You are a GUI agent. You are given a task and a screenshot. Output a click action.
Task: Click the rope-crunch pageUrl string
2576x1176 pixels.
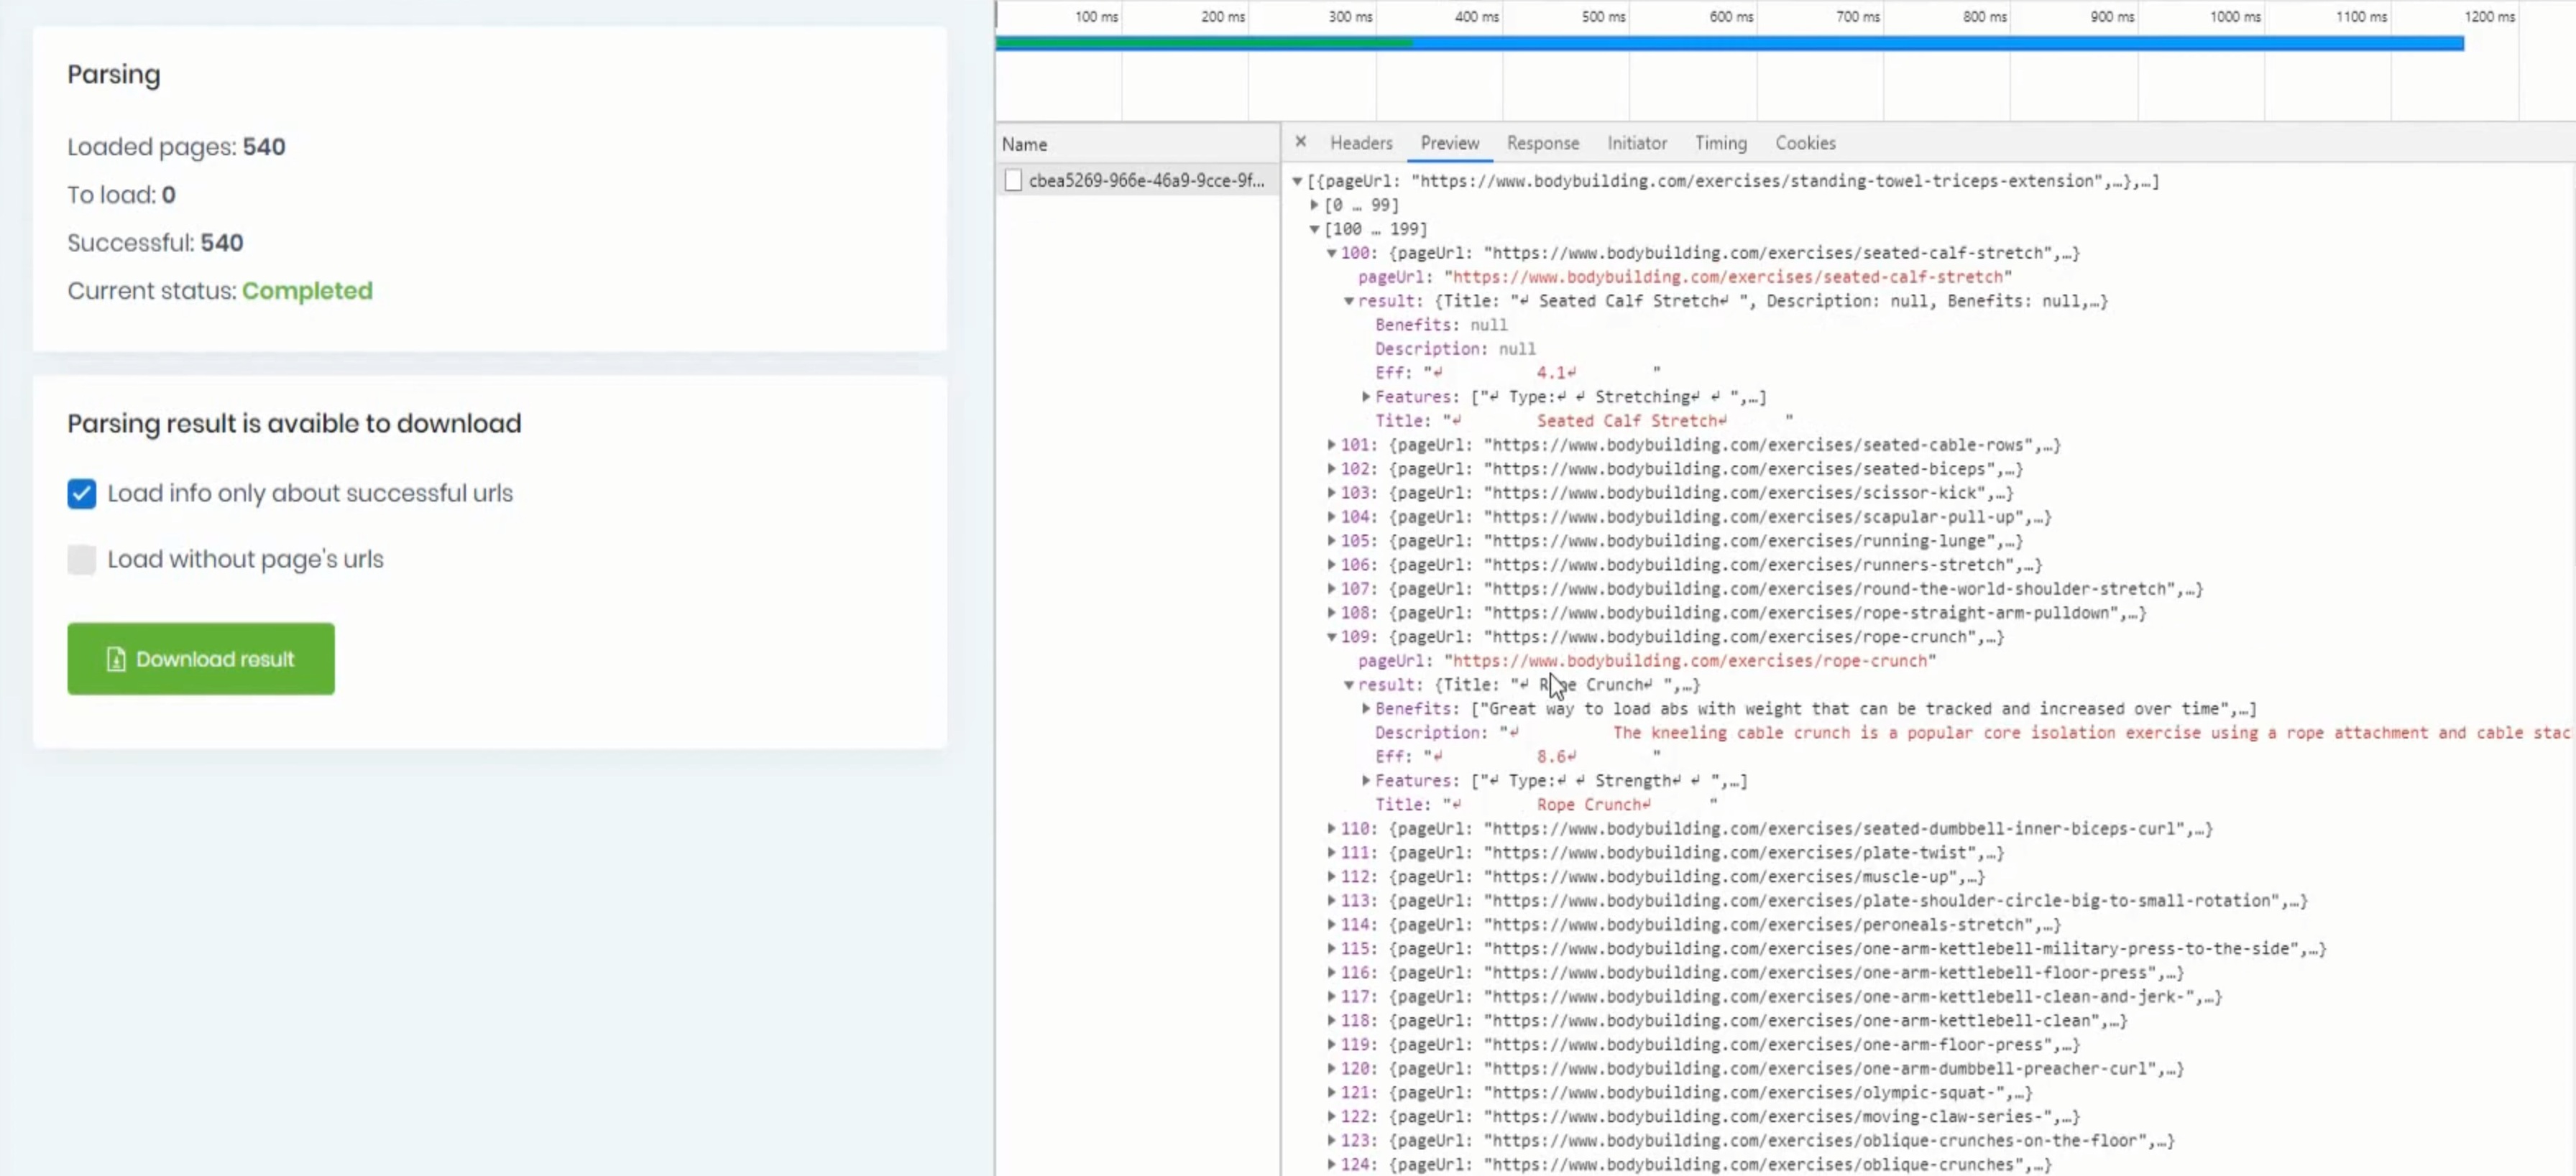point(1690,660)
